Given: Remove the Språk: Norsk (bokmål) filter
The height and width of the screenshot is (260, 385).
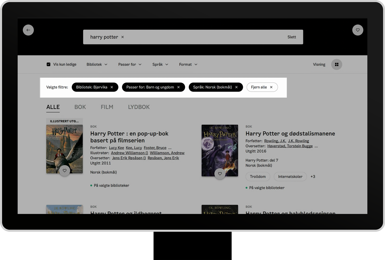Looking at the screenshot, I should (236, 87).
